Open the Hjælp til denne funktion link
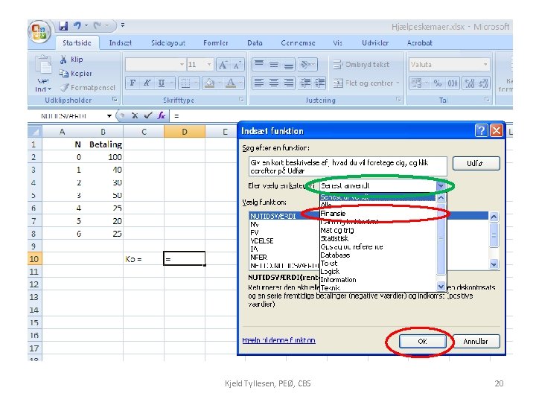Image resolution: width=536 pixels, height=402 pixels. (x=278, y=340)
